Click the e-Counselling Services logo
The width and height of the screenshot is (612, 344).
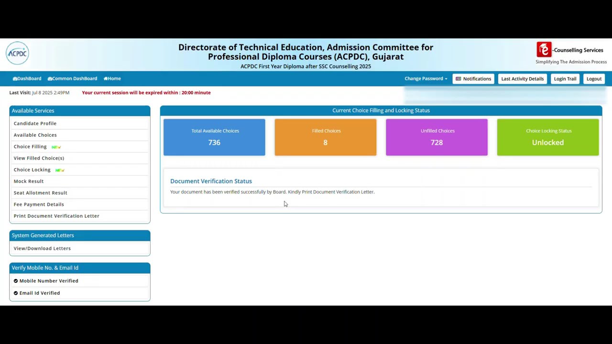pyautogui.click(x=571, y=53)
